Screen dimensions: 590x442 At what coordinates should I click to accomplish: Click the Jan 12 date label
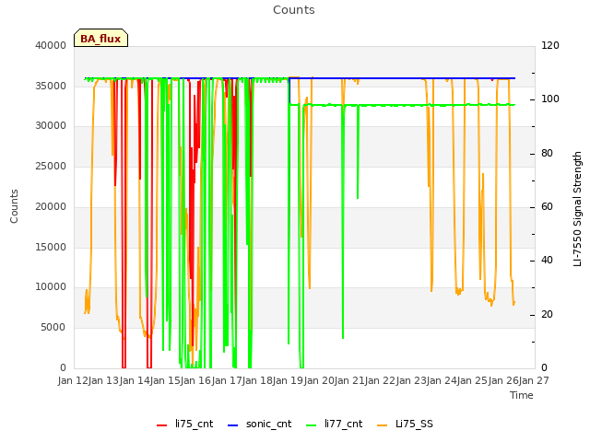click(x=73, y=381)
